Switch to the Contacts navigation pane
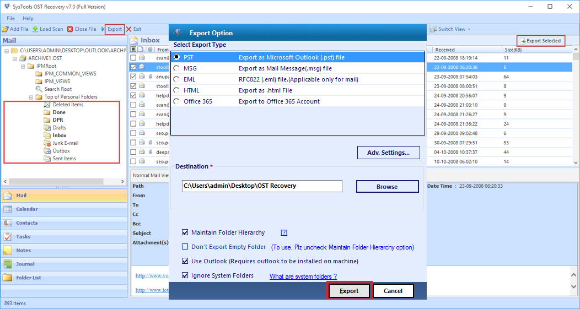 64,223
